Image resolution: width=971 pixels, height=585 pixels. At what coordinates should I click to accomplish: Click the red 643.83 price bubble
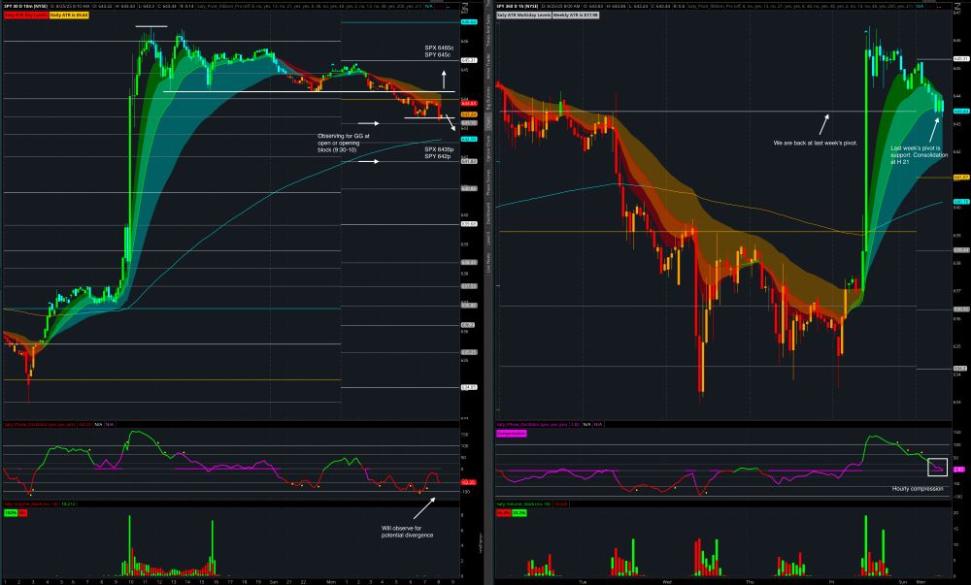[469, 103]
